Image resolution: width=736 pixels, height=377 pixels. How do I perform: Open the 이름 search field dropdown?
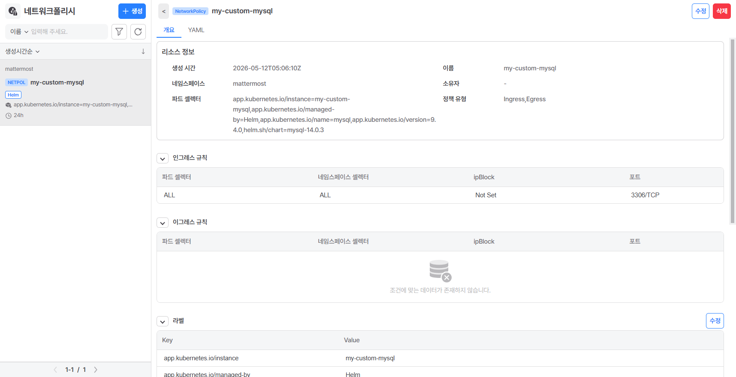tap(19, 32)
